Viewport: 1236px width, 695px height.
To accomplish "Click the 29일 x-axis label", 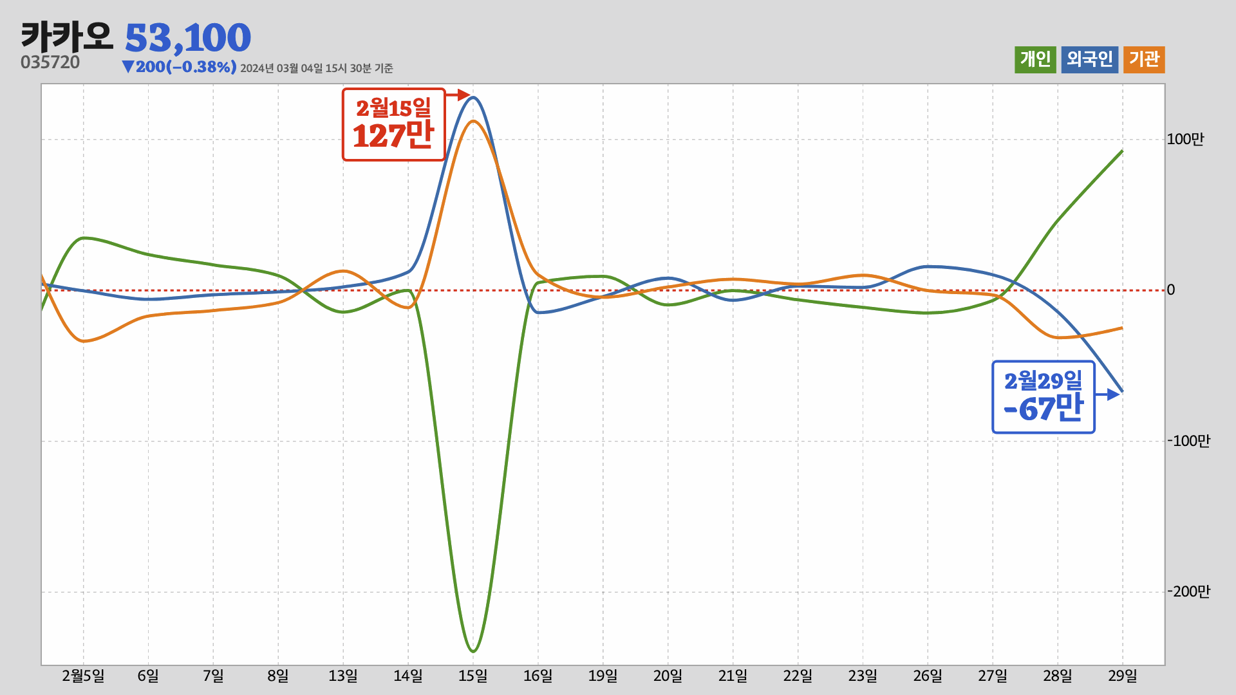I will pos(1123,676).
